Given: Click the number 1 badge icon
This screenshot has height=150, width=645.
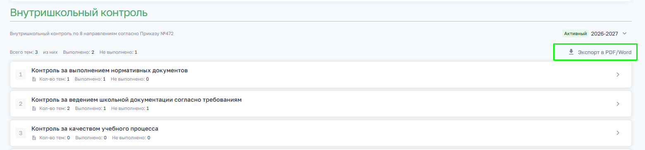Looking at the screenshot, I should pyautogui.click(x=21, y=75).
